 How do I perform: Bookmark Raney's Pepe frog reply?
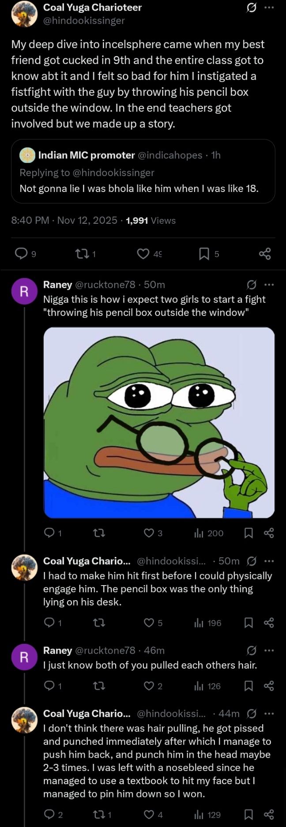(x=248, y=533)
